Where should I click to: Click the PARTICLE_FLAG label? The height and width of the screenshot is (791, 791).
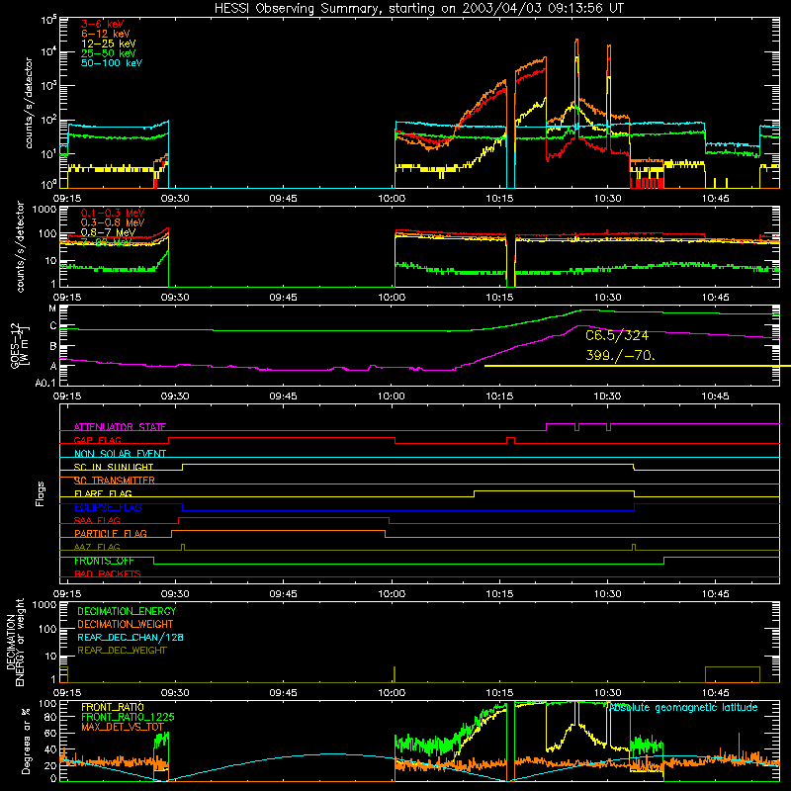(111, 534)
